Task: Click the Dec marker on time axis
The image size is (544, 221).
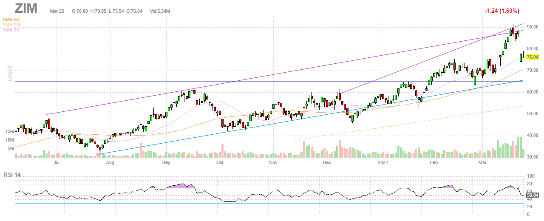Action: tap(326, 162)
